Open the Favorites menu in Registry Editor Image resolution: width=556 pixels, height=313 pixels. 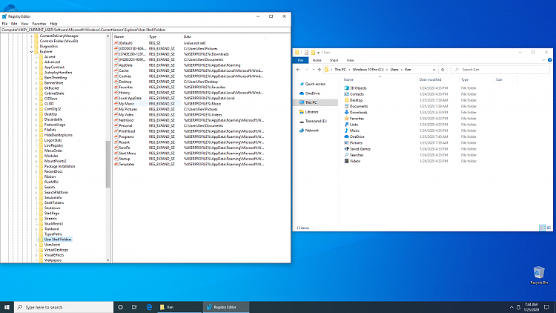click(x=39, y=24)
